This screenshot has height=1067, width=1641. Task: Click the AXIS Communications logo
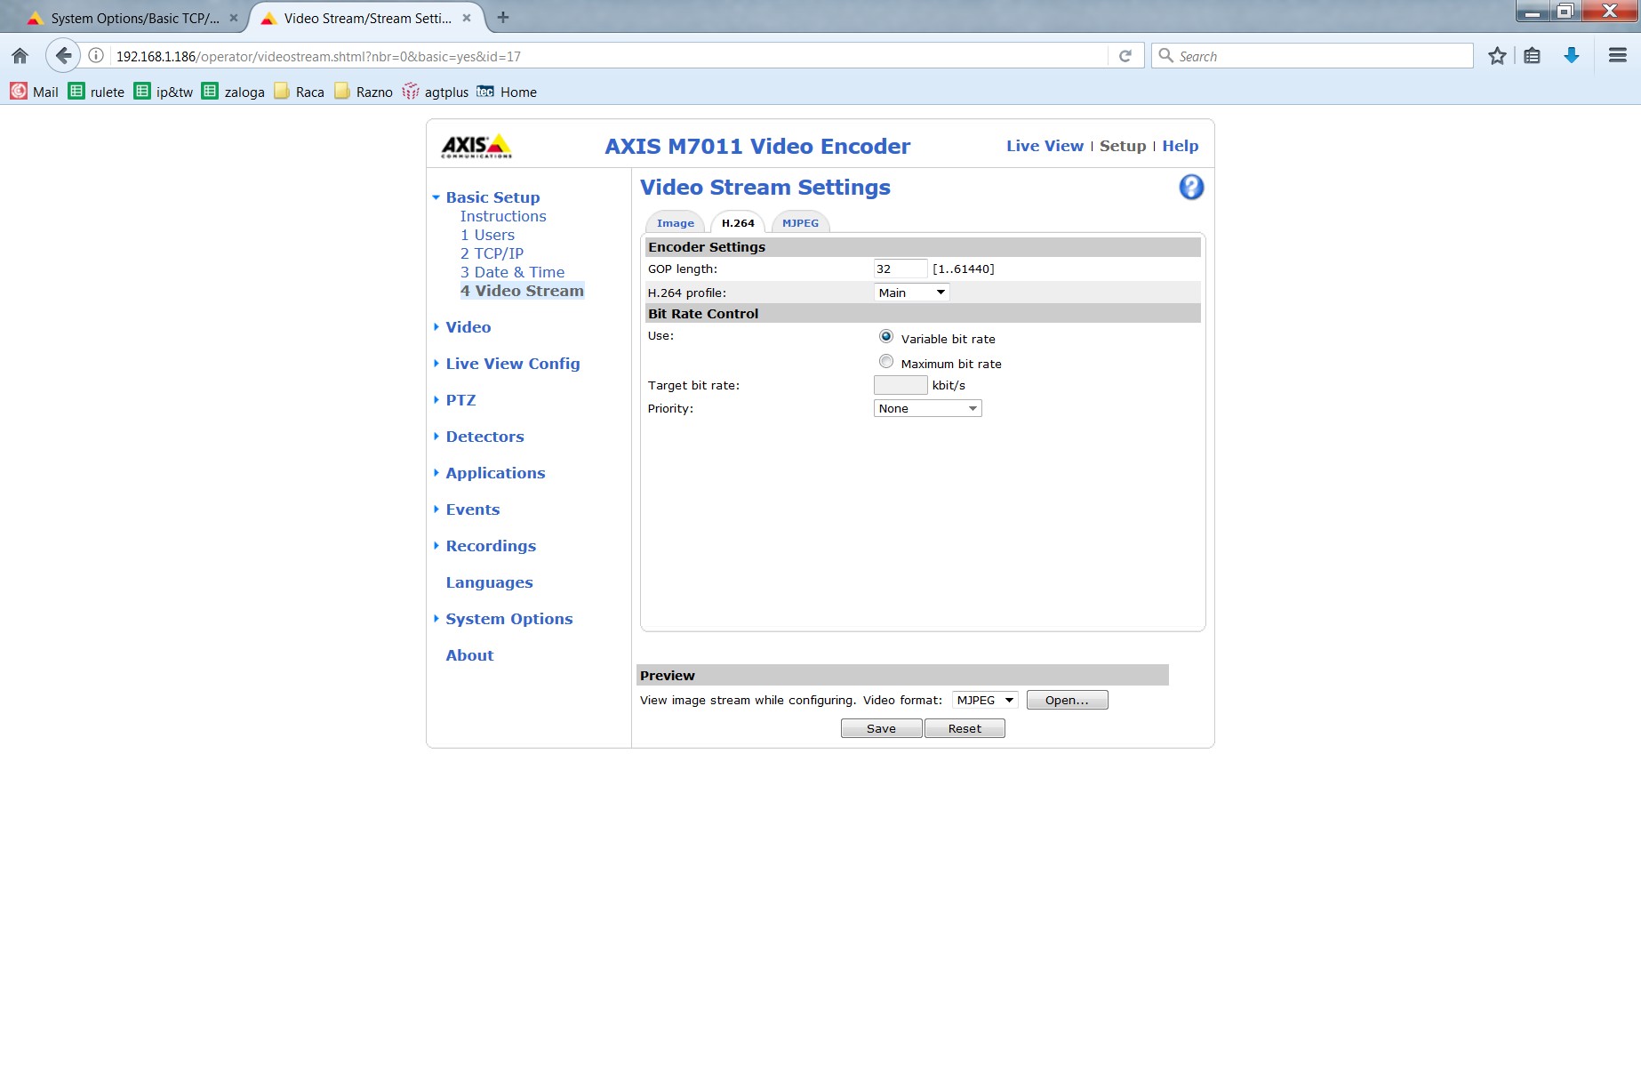[x=476, y=146]
